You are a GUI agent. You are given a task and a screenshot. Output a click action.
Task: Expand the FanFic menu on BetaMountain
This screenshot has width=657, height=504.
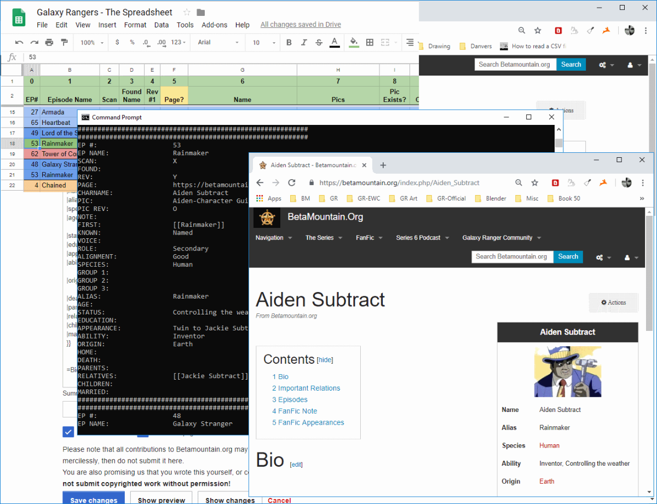point(370,238)
